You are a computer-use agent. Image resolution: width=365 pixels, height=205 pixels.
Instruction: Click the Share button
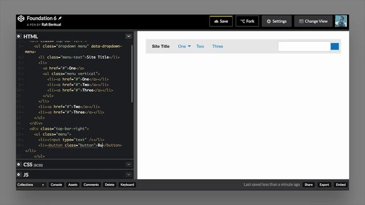tap(309, 184)
